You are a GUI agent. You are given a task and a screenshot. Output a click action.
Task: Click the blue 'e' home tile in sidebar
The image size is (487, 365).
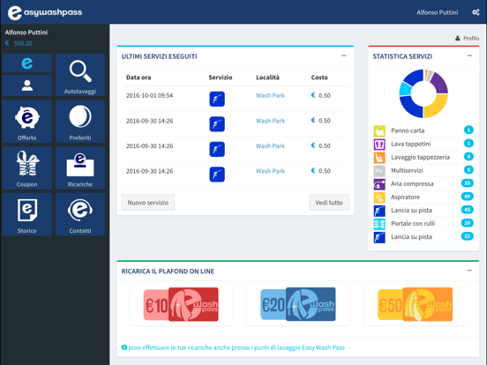(x=27, y=63)
